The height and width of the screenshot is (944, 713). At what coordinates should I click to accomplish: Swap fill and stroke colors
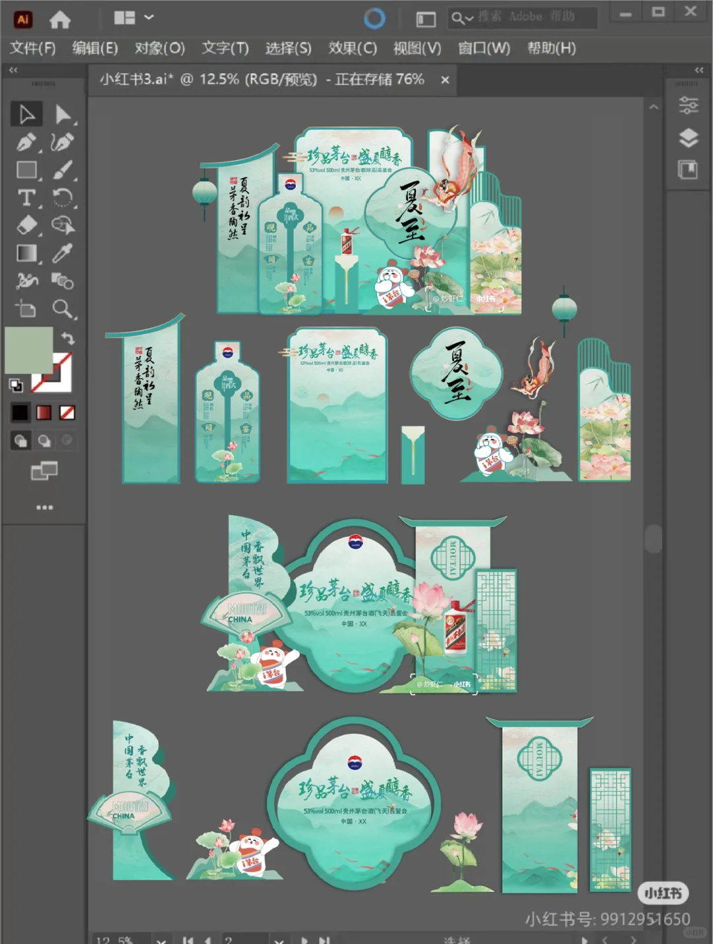tap(68, 338)
